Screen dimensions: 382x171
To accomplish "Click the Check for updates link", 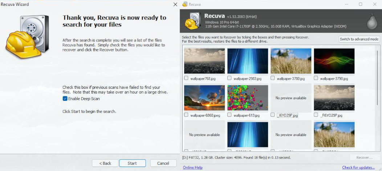I will pos(358,167).
